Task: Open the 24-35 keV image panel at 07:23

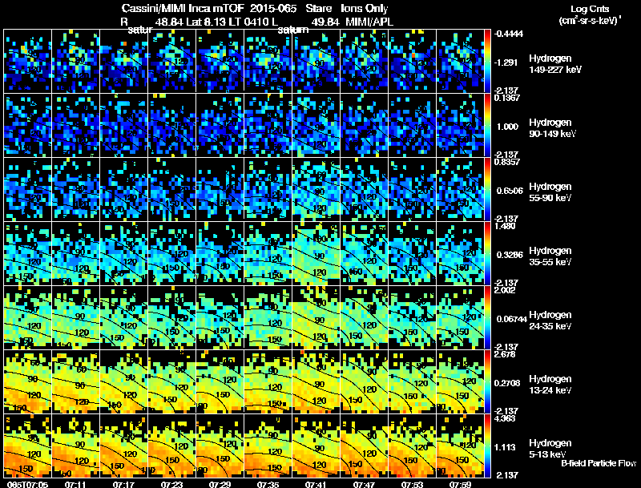Action: point(171,318)
